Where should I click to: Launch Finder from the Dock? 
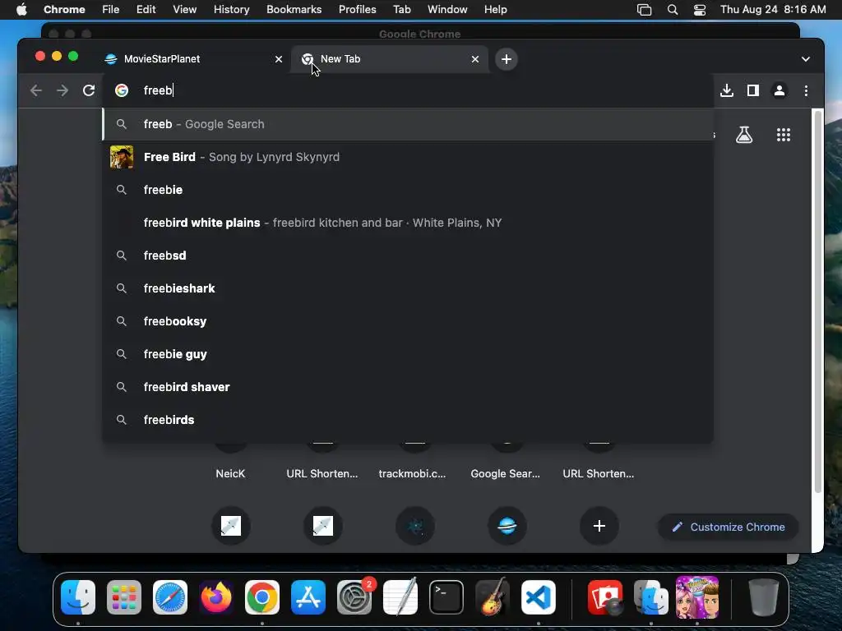pyautogui.click(x=78, y=597)
